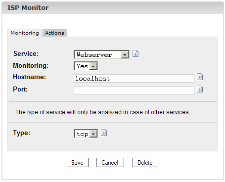
Task: Focus the Hostname field containing localhost
Action: tap(134, 79)
